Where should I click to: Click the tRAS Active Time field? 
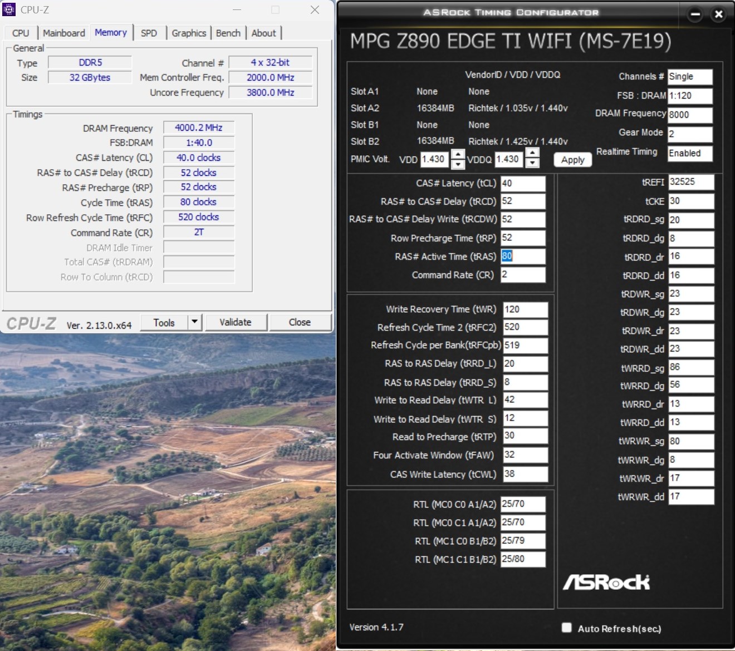click(522, 257)
